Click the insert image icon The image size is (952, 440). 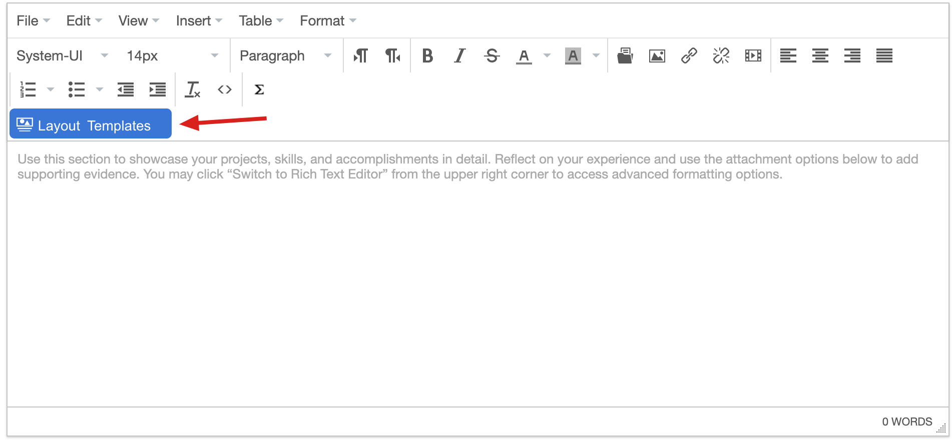tap(657, 55)
